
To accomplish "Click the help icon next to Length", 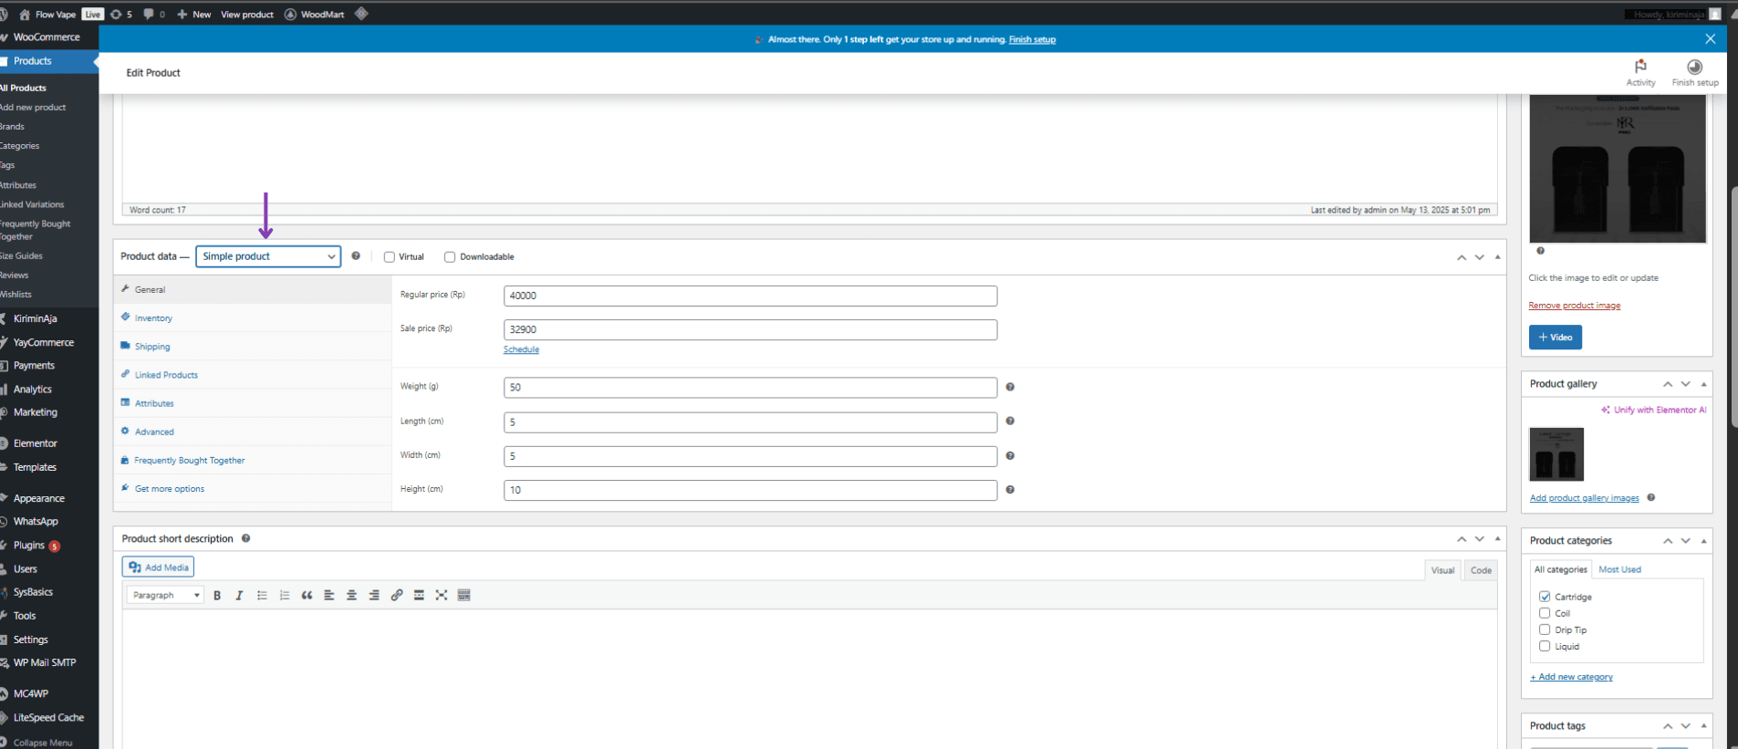I will click(1010, 421).
